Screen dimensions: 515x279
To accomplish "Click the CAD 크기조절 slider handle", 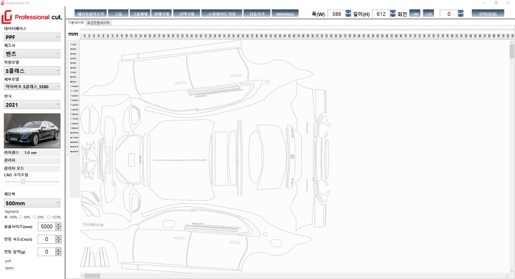I will (23, 181).
